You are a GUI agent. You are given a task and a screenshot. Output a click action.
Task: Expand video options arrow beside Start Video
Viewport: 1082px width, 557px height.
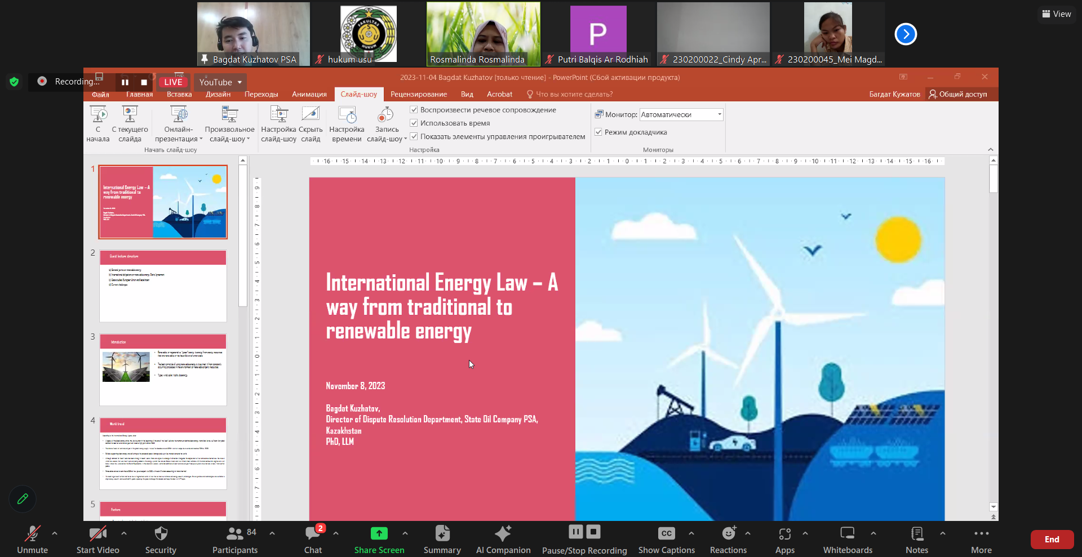tap(124, 533)
